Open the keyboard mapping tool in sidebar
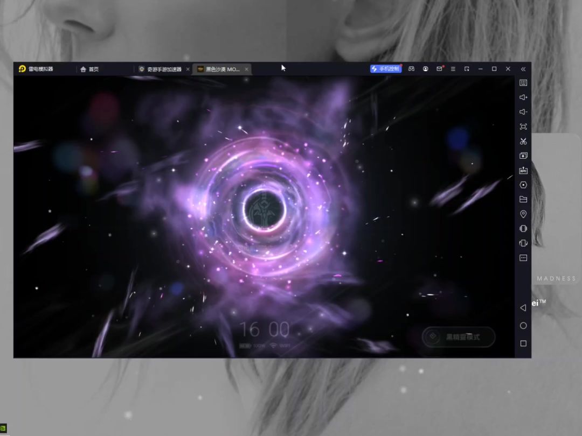Image resolution: width=582 pixels, height=436 pixels. (523, 83)
